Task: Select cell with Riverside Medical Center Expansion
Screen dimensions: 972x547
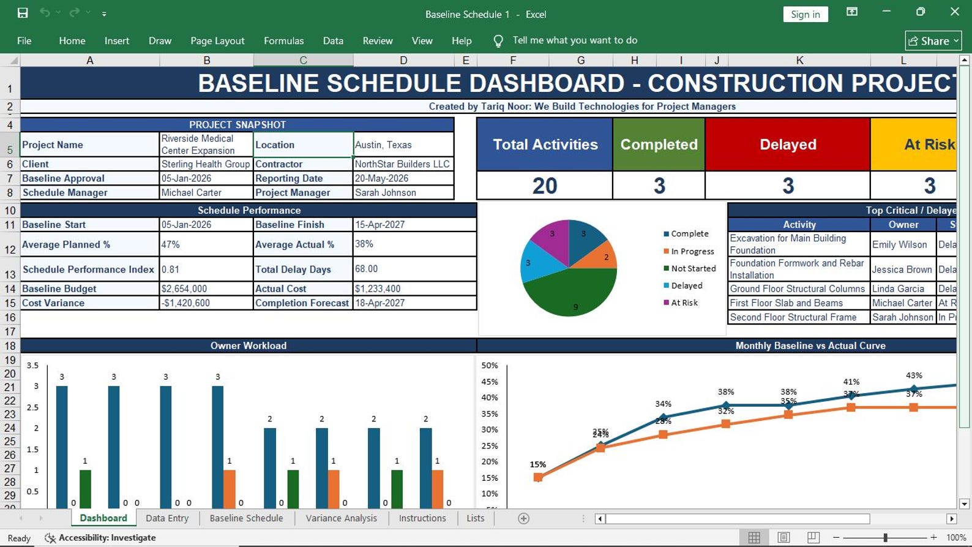Action: tap(206, 145)
